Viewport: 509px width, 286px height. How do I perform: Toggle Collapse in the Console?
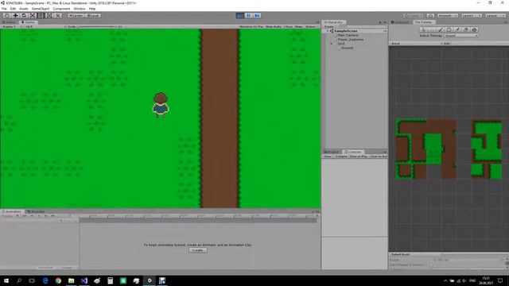[341, 157]
